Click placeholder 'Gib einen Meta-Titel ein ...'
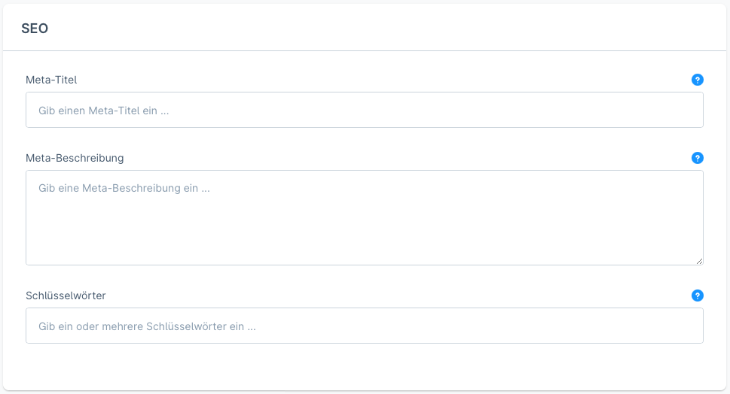The image size is (730, 394). 103,111
